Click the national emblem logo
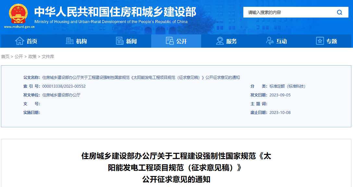This screenshot has height=187, width=353. pos(18,14)
